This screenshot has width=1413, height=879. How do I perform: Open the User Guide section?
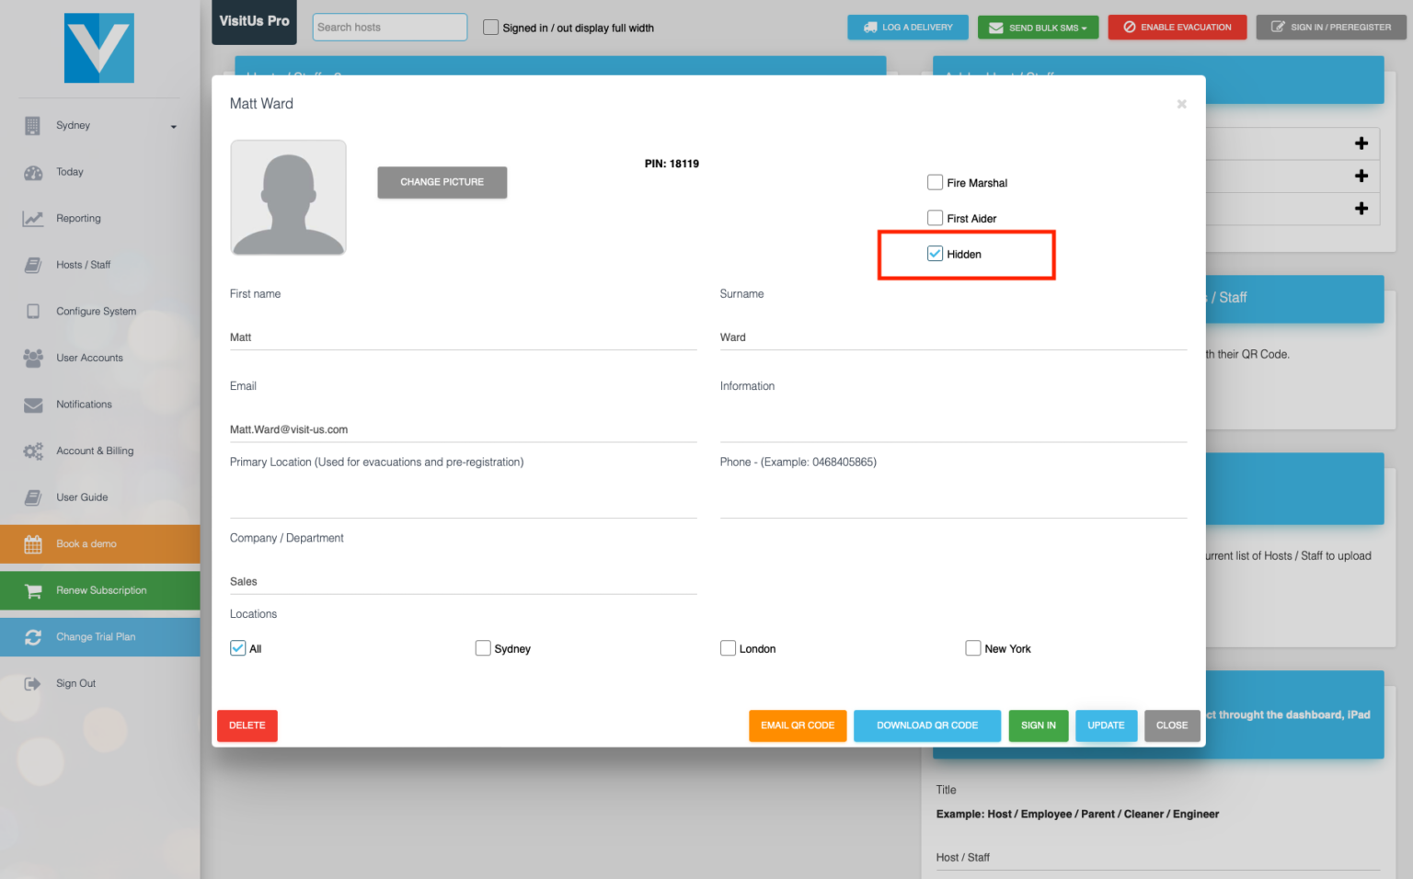coord(33,497)
